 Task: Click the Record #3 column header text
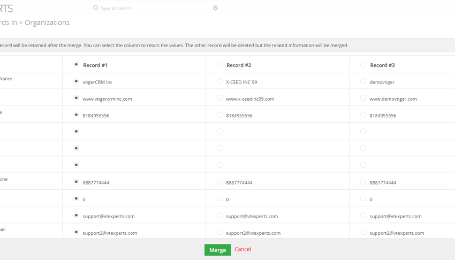382,65
